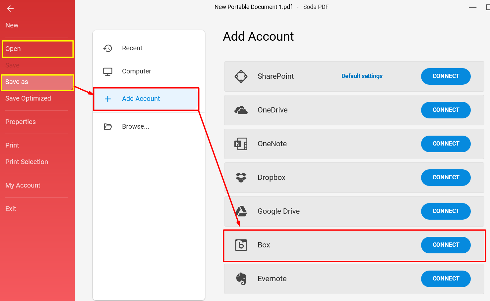490x301 pixels.
Task: Connect the Dropbox account
Action: (446, 178)
